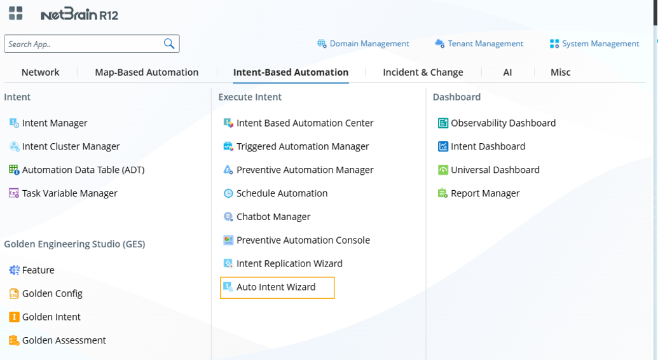This screenshot has height=360, width=658.
Task: Switch to the AI tab
Action: pos(507,73)
